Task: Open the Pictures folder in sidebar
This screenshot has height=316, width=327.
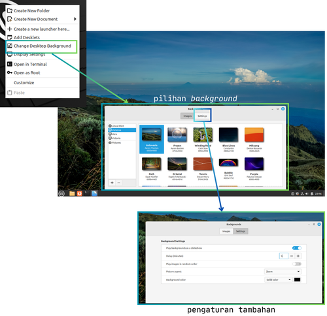Action: click(x=122, y=142)
